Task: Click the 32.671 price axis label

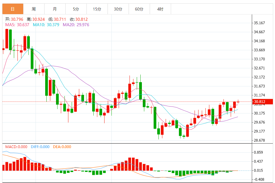Action: (x=259, y=68)
